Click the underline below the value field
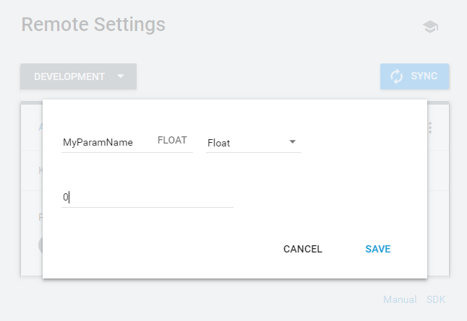The height and width of the screenshot is (321, 467). (x=147, y=207)
